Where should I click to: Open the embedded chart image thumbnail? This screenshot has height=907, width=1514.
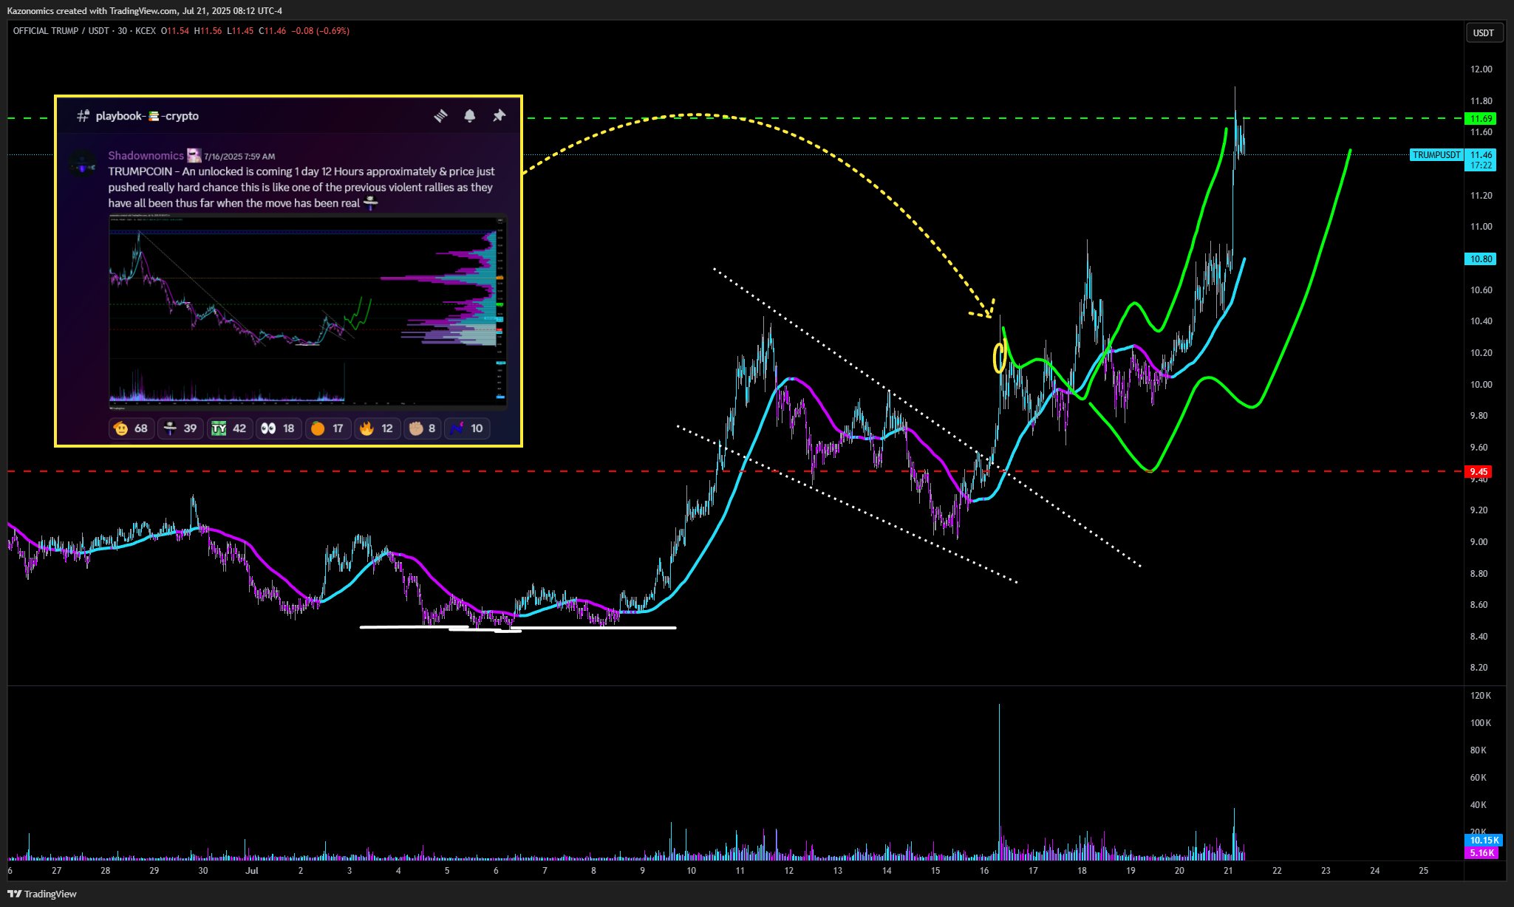click(x=307, y=310)
